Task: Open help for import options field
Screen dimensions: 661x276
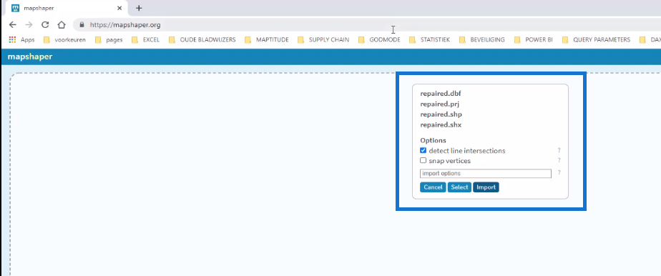Action: coord(559,173)
